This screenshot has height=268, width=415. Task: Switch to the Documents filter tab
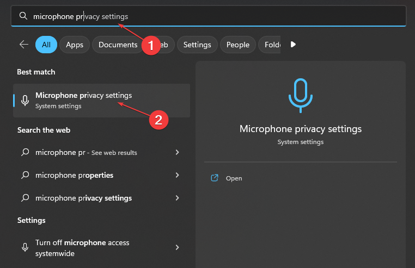point(118,45)
